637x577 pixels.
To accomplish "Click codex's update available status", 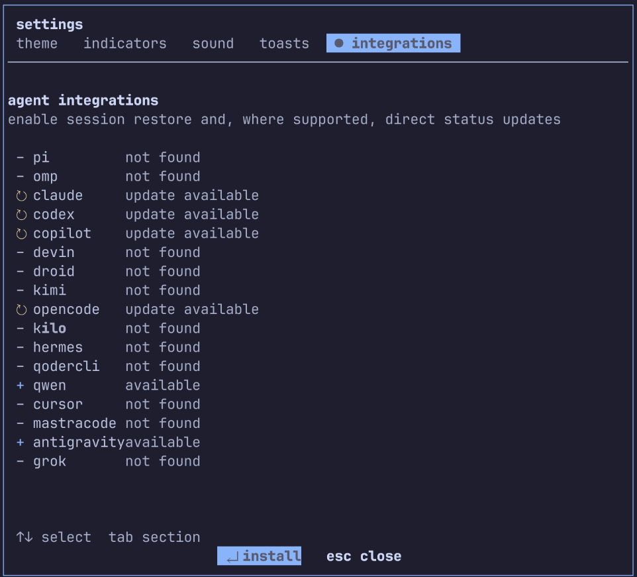I will (192, 215).
